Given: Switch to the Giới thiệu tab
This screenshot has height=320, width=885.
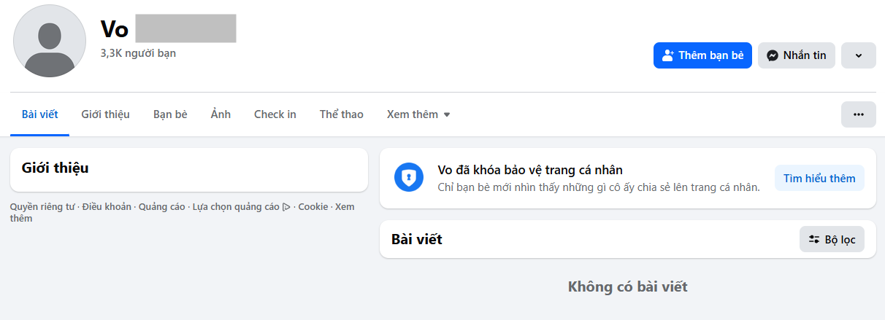Looking at the screenshot, I should 105,114.
